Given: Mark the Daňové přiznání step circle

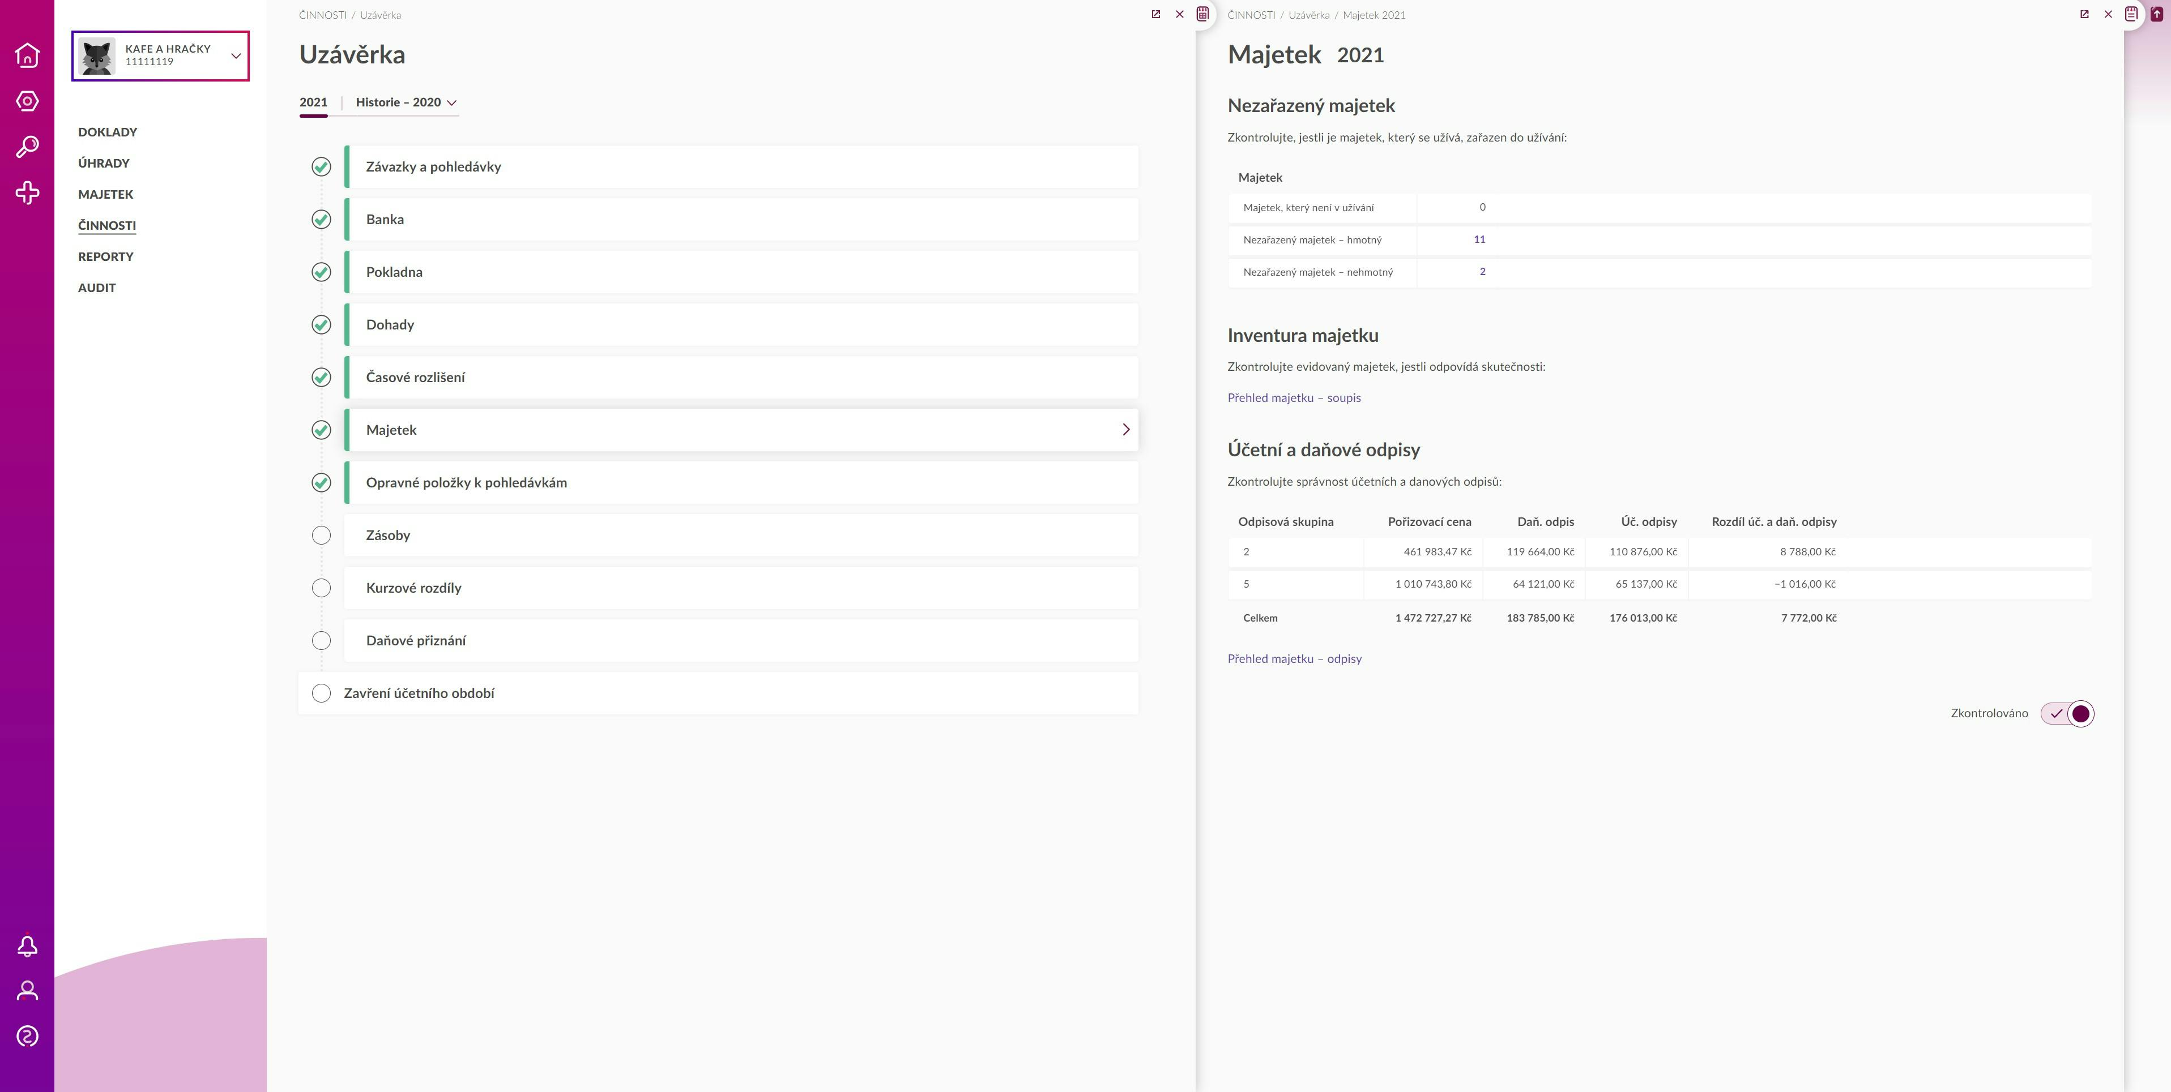Looking at the screenshot, I should [321, 640].
